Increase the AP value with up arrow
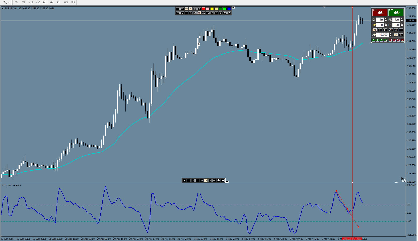 coord(390,34)
